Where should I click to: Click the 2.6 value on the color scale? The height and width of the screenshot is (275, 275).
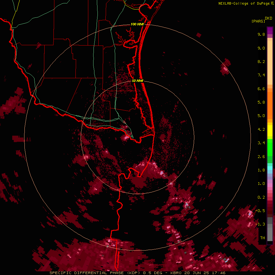(x=261, y=157)
